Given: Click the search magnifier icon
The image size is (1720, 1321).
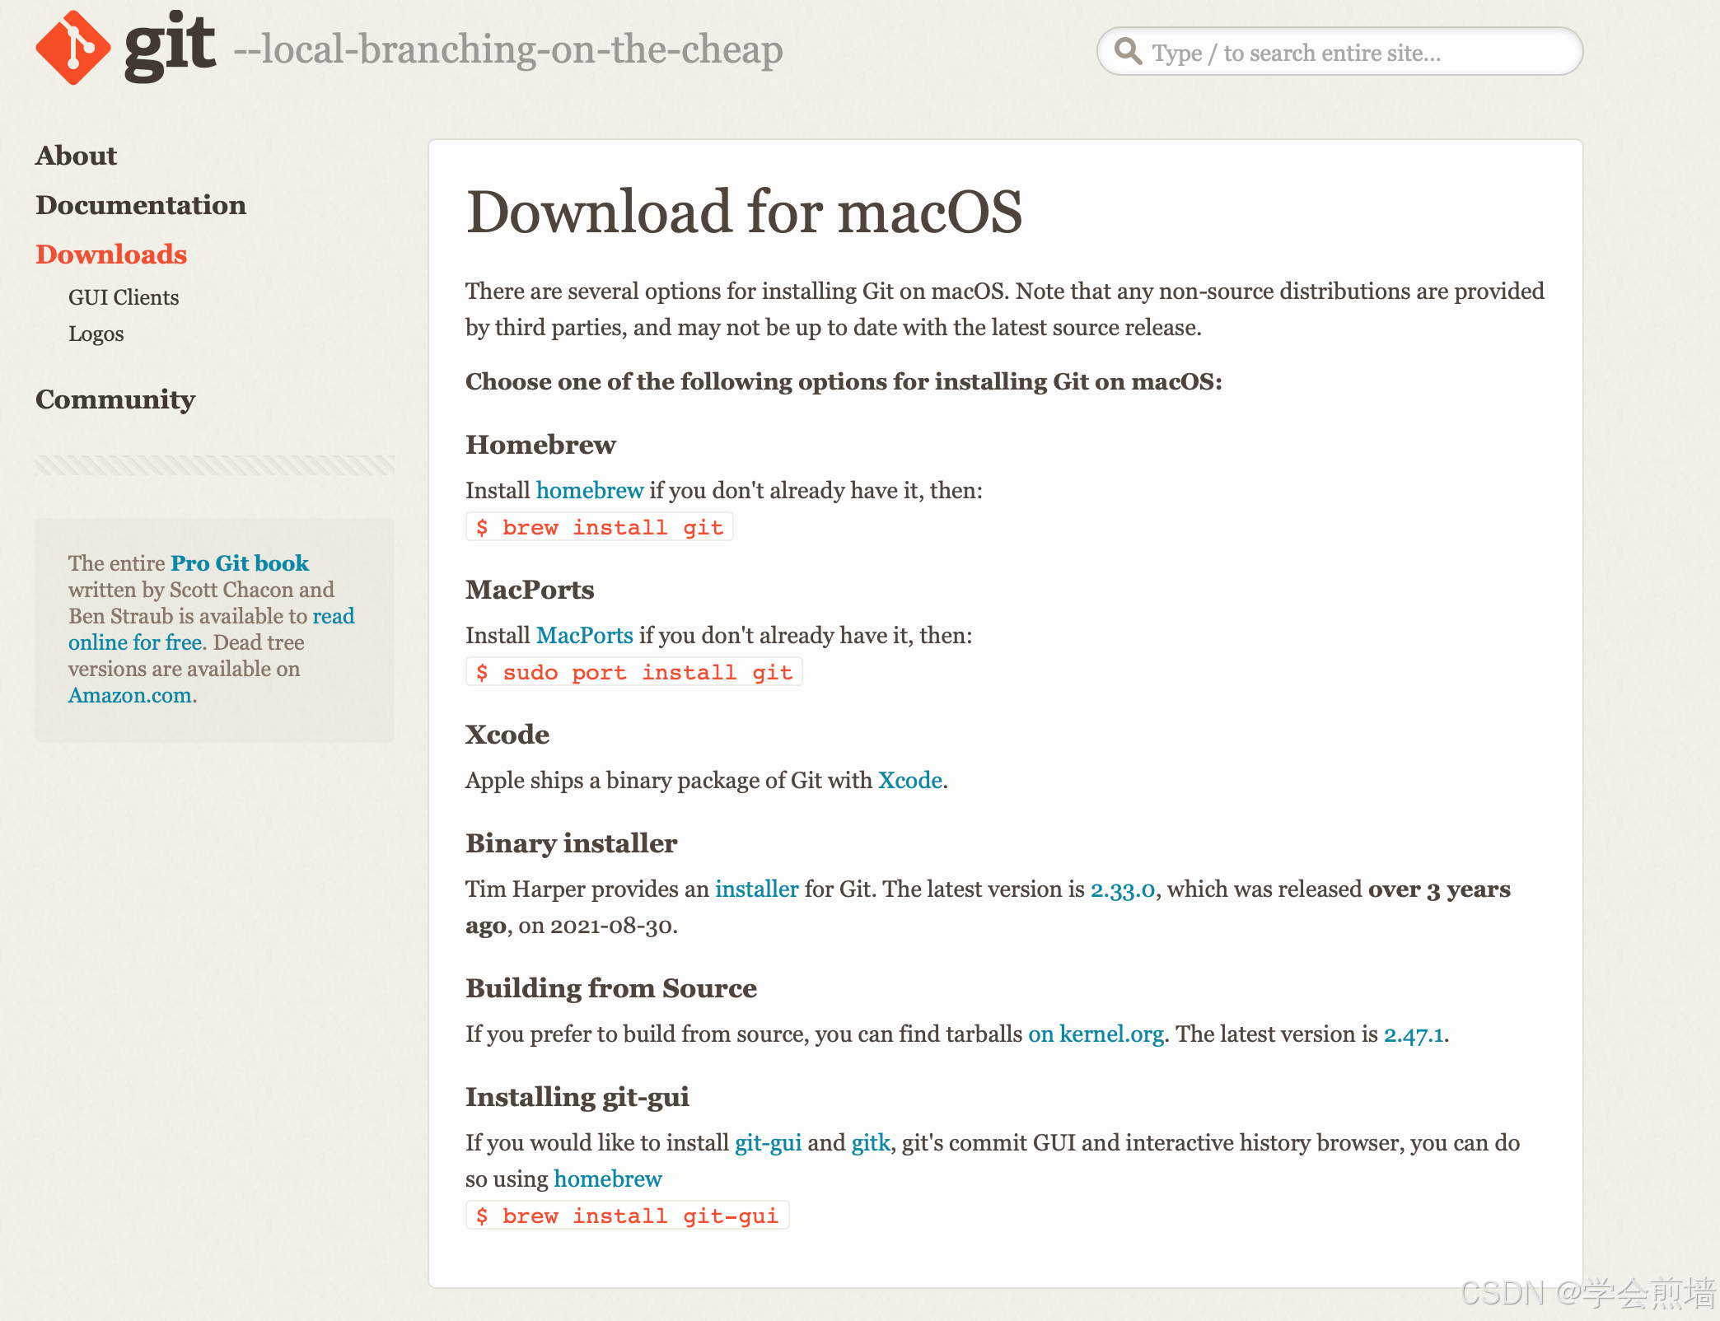Looking at the screenshot, I should (1128, 52).
